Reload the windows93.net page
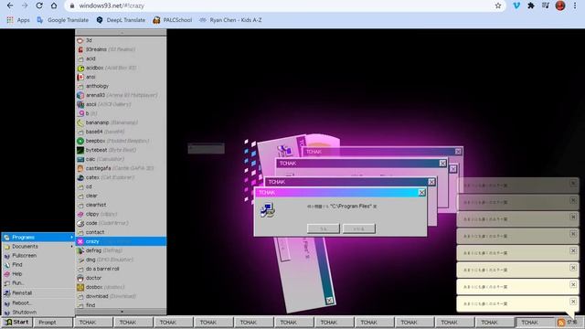585x329 pixels. point(38,5)
